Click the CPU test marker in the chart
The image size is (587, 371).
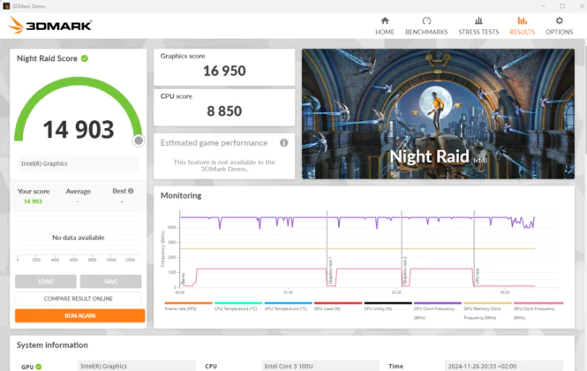point(478,276)
